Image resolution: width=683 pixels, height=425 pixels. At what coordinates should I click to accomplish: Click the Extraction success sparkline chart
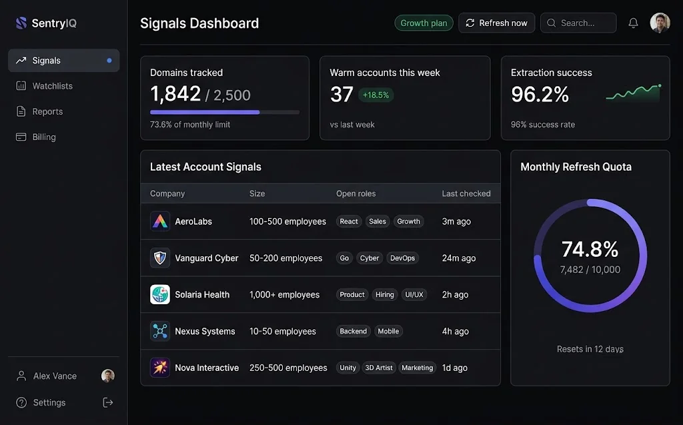(x=634, y=92)
